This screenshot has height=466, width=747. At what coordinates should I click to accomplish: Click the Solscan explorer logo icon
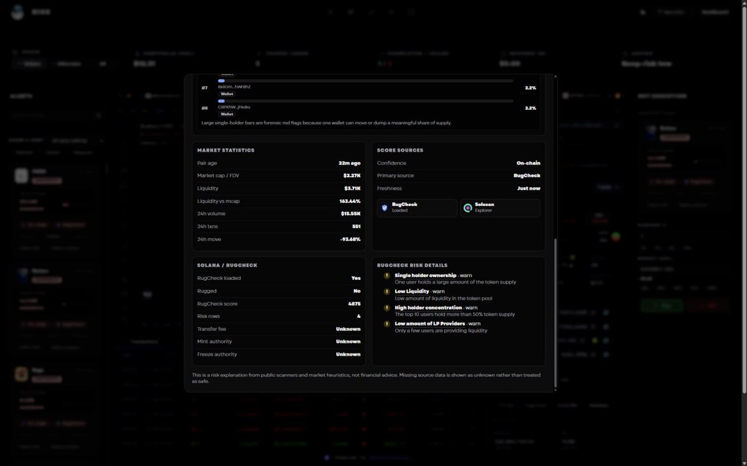point(468,208)
